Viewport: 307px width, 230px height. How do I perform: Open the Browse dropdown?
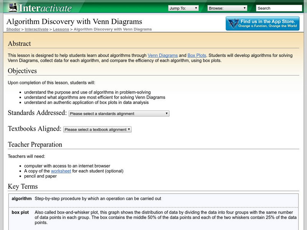(x=227, y=8)
